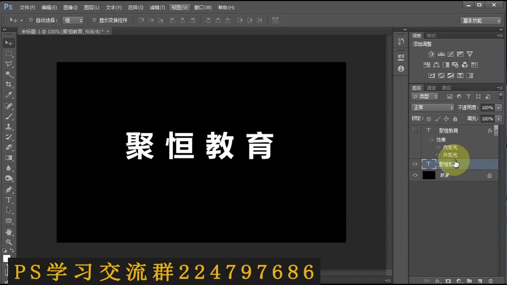Click the 添加调整 panel label
507x285 pixels.
(x=422, y=43)
